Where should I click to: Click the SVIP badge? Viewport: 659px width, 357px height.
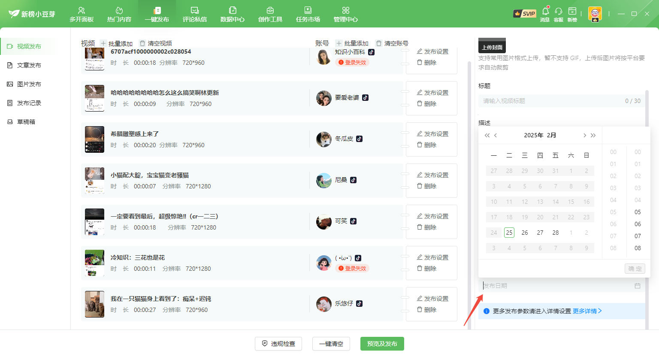point(525,14)
